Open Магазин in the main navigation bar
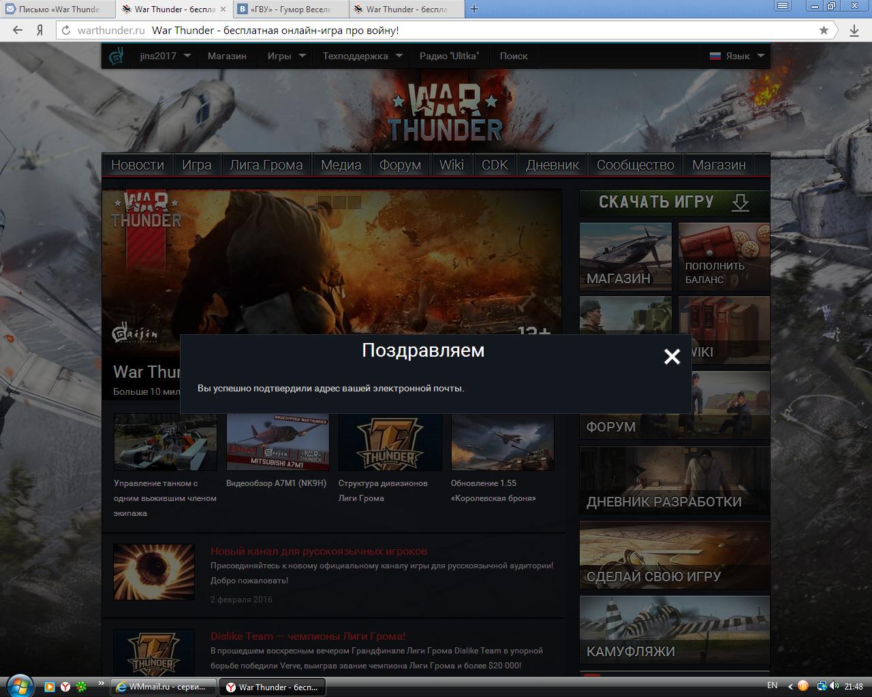Viewport: 872px width, 697px height. pos(719,165)
